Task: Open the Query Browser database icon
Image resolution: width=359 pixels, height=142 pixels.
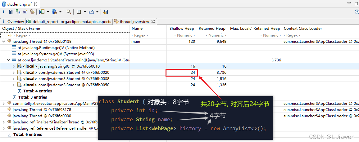Action: point(54,12)
